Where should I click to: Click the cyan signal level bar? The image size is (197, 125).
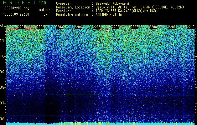pyautogui.click(x=100, y=123)
